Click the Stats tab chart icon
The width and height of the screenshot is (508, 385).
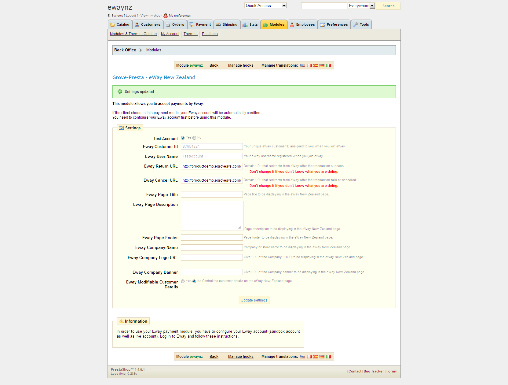click(x=245, y=25)
